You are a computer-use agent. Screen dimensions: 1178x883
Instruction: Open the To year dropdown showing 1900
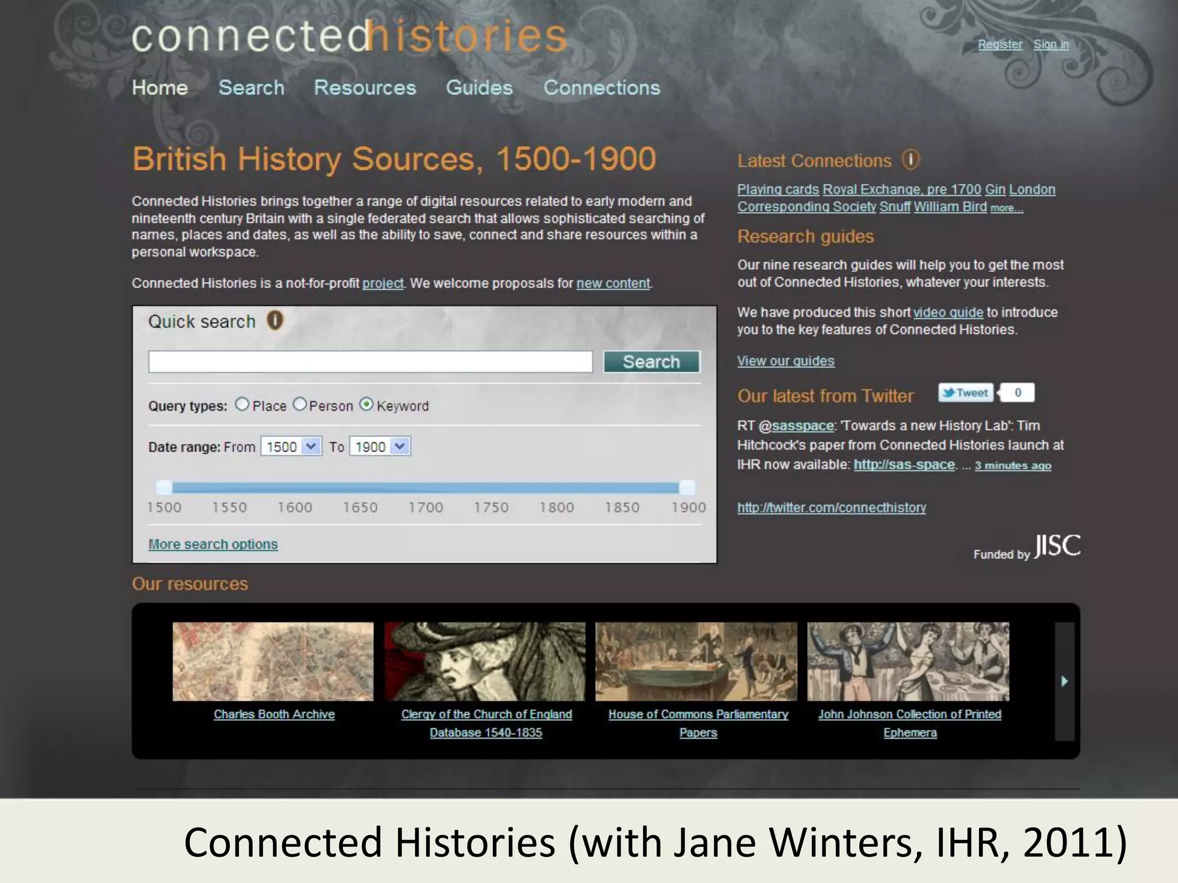[380, 446]
